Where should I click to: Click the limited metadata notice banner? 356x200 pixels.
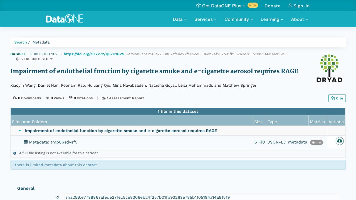[x=178, y=165]
